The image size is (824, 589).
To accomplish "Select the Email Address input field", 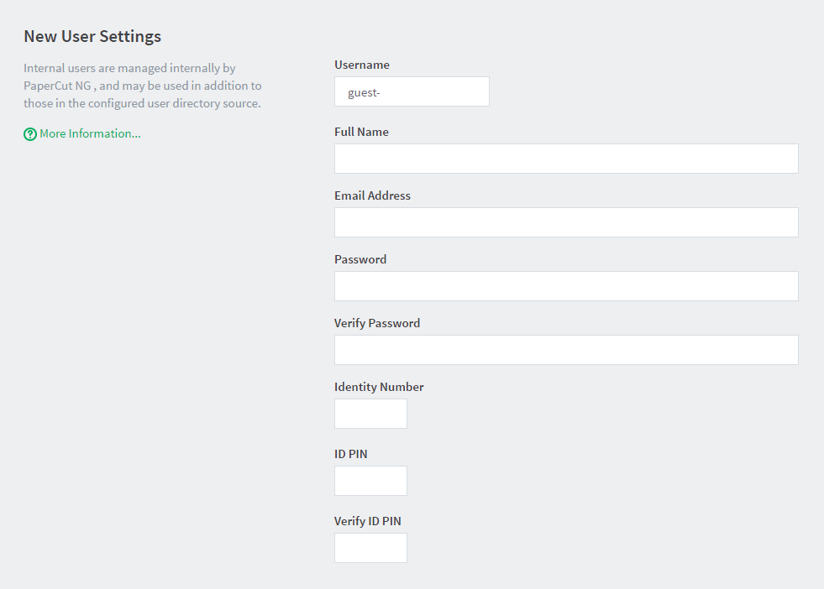I will point(566,222).
